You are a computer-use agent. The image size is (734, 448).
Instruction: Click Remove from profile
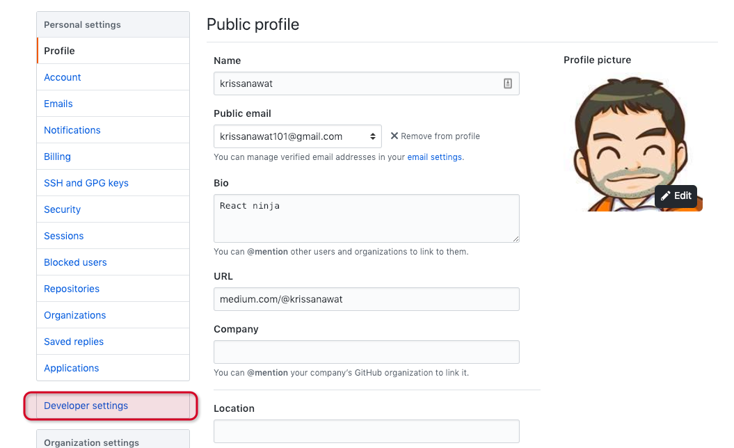click(x=440, y=136)
